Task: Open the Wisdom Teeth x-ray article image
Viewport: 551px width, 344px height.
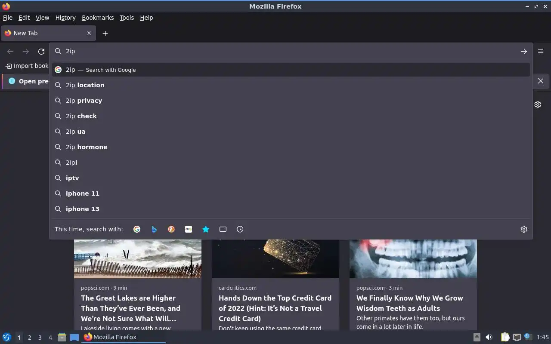Action: coord(413,258)
